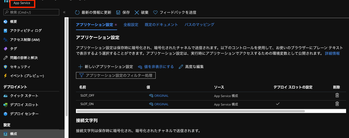The image size is (349, 138).
Task: Click the 名前 column header
Action: (83, 87)
